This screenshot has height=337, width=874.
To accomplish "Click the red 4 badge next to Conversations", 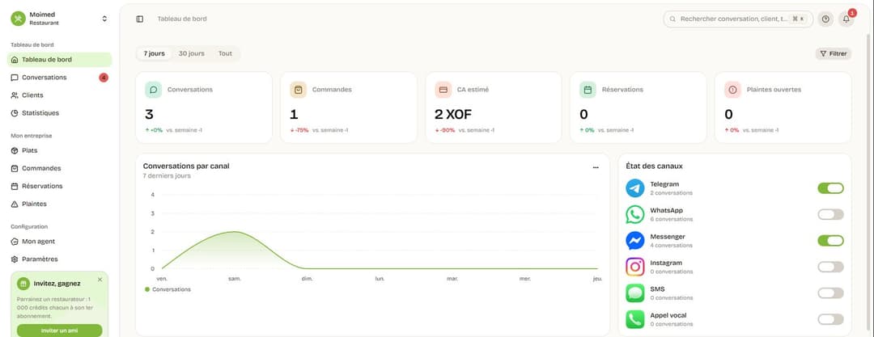I will (104, 78).
